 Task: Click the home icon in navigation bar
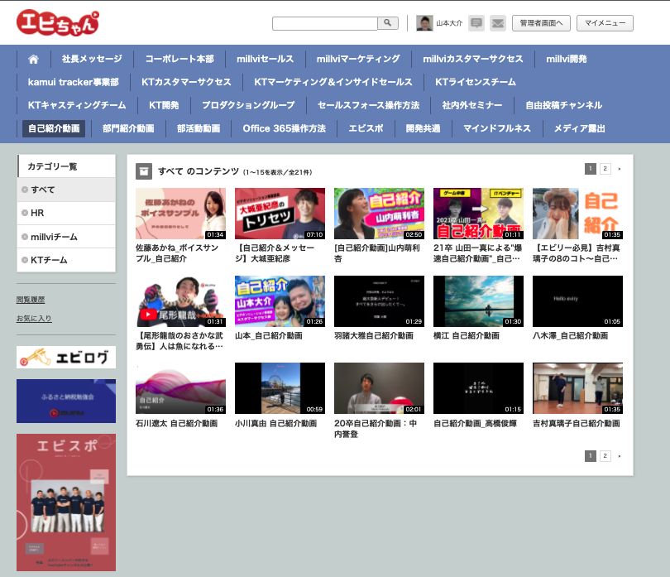(x=34, y=59)
